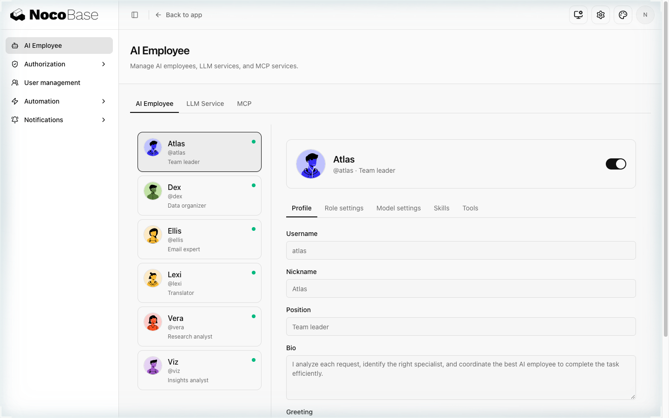
Task: Open the monitor settings icon in header
Action: point(578,15)
